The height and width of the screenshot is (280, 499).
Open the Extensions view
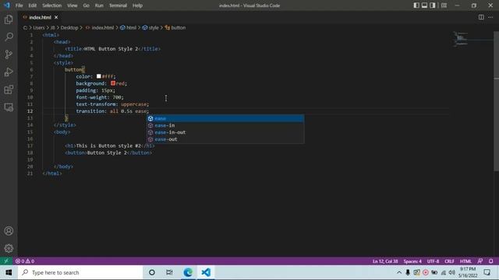[9, 89]
